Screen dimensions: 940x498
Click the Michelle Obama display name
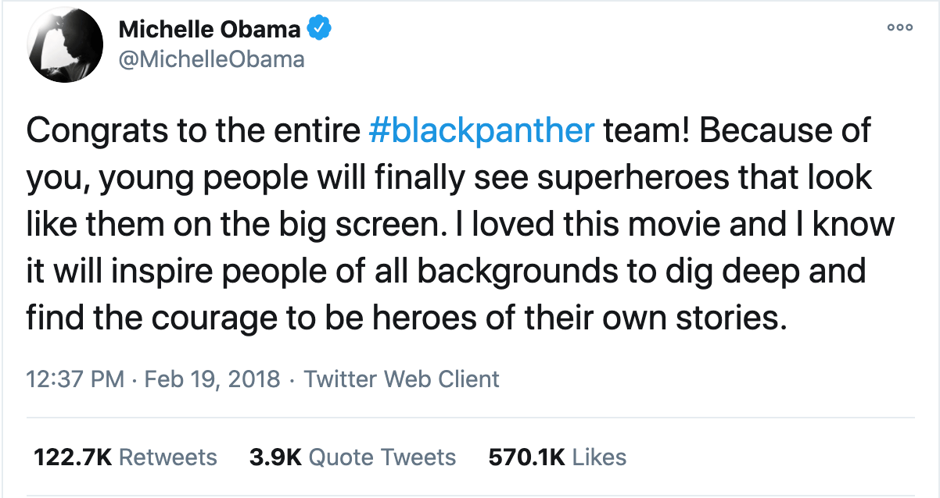pyautogui.click(x=210, y=30)
